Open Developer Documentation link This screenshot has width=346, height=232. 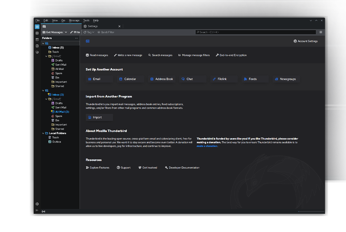pyautogui.click(x=182, y=168)
